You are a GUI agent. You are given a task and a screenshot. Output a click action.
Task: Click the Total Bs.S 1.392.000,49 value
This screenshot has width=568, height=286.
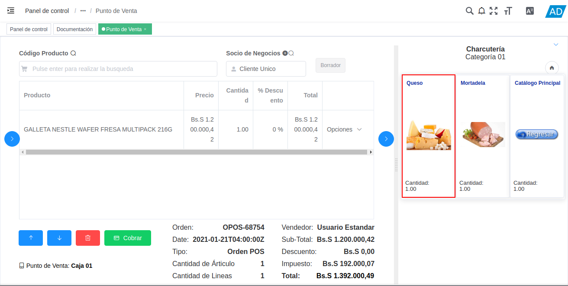[x=345, y=276]
